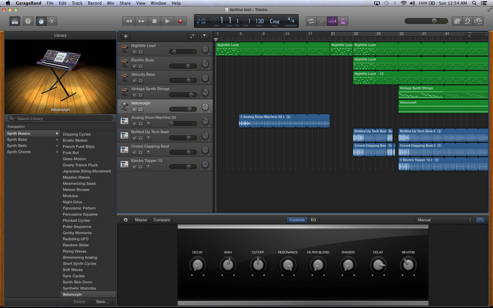Open the Tuner button
This screenshot has width=493, height=308.
(322, 21)
